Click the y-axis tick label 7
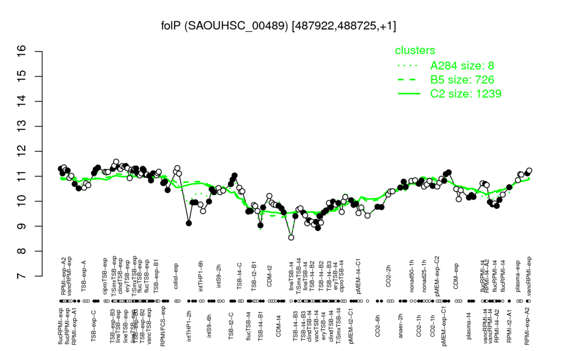This screenshot has width=562, height=351. tap(21, 276)
